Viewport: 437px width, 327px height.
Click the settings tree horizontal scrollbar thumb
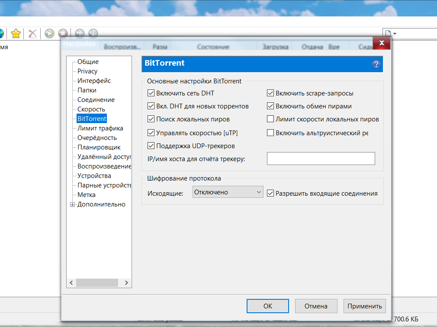point(97,283)
